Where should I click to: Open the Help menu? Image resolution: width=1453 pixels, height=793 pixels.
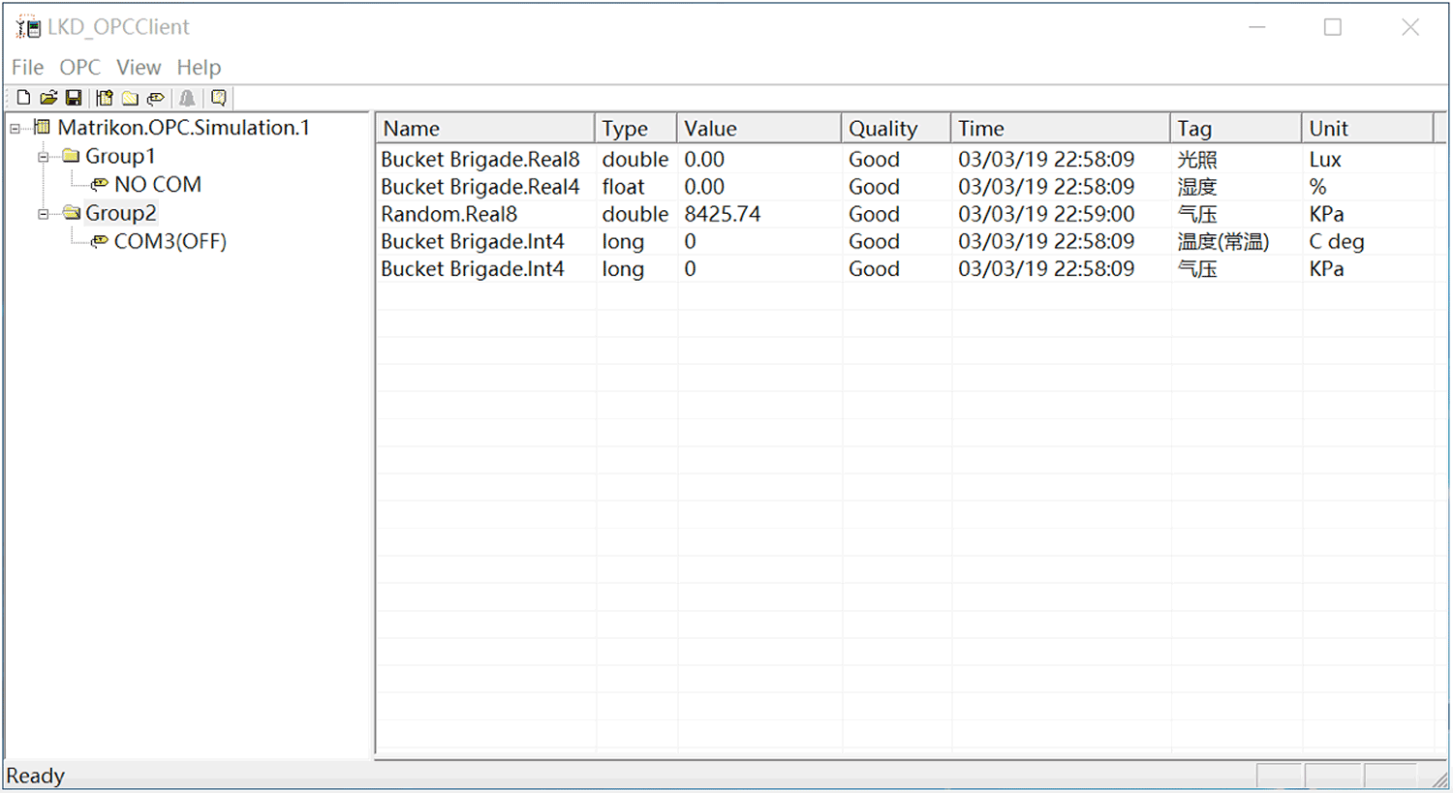(x=199, y=67)
